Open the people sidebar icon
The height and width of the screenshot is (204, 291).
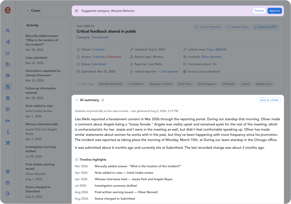(x=8, y=31)
